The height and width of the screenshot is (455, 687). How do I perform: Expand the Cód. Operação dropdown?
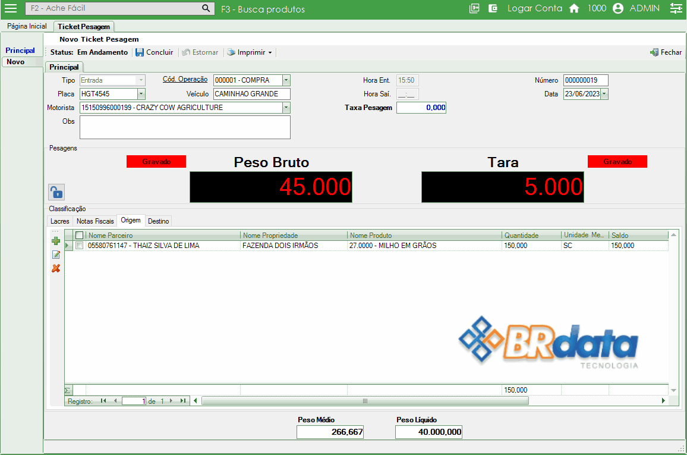pyautogui.click(x=286, y=80)
